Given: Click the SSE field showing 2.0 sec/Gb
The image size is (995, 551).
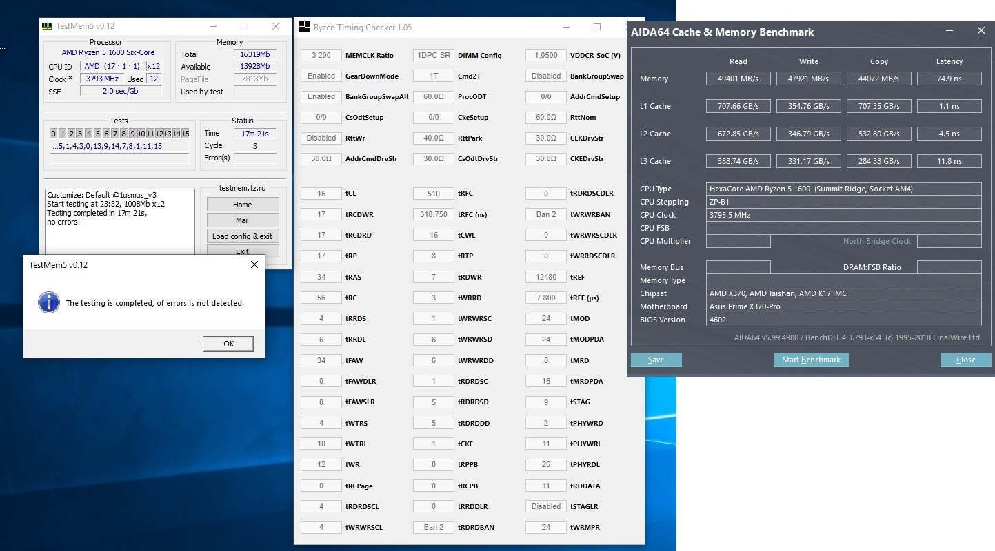Looking at the screenshot, I should pos(121,92).
